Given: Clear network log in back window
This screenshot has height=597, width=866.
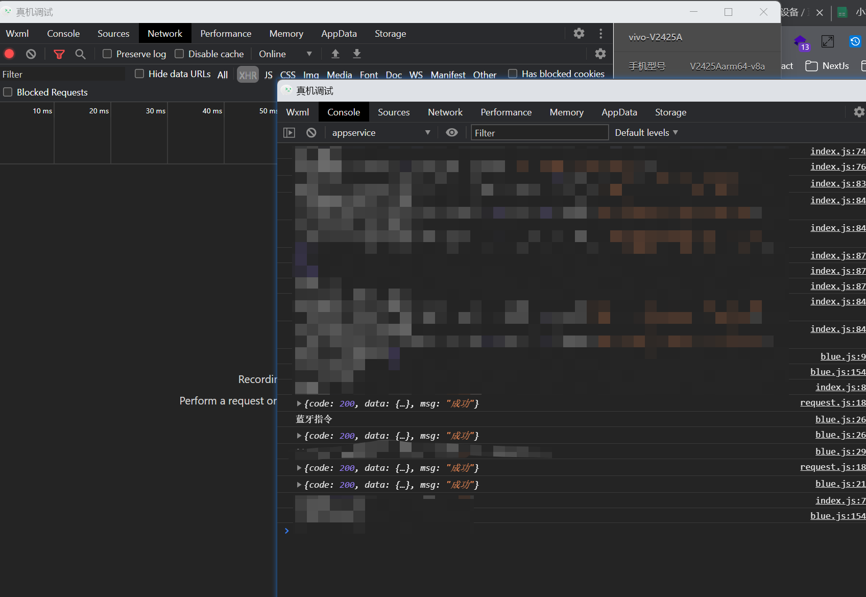Looking at the screenshot, I should click(x=31, y=54).
